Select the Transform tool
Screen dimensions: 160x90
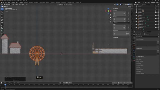[2, 23]
